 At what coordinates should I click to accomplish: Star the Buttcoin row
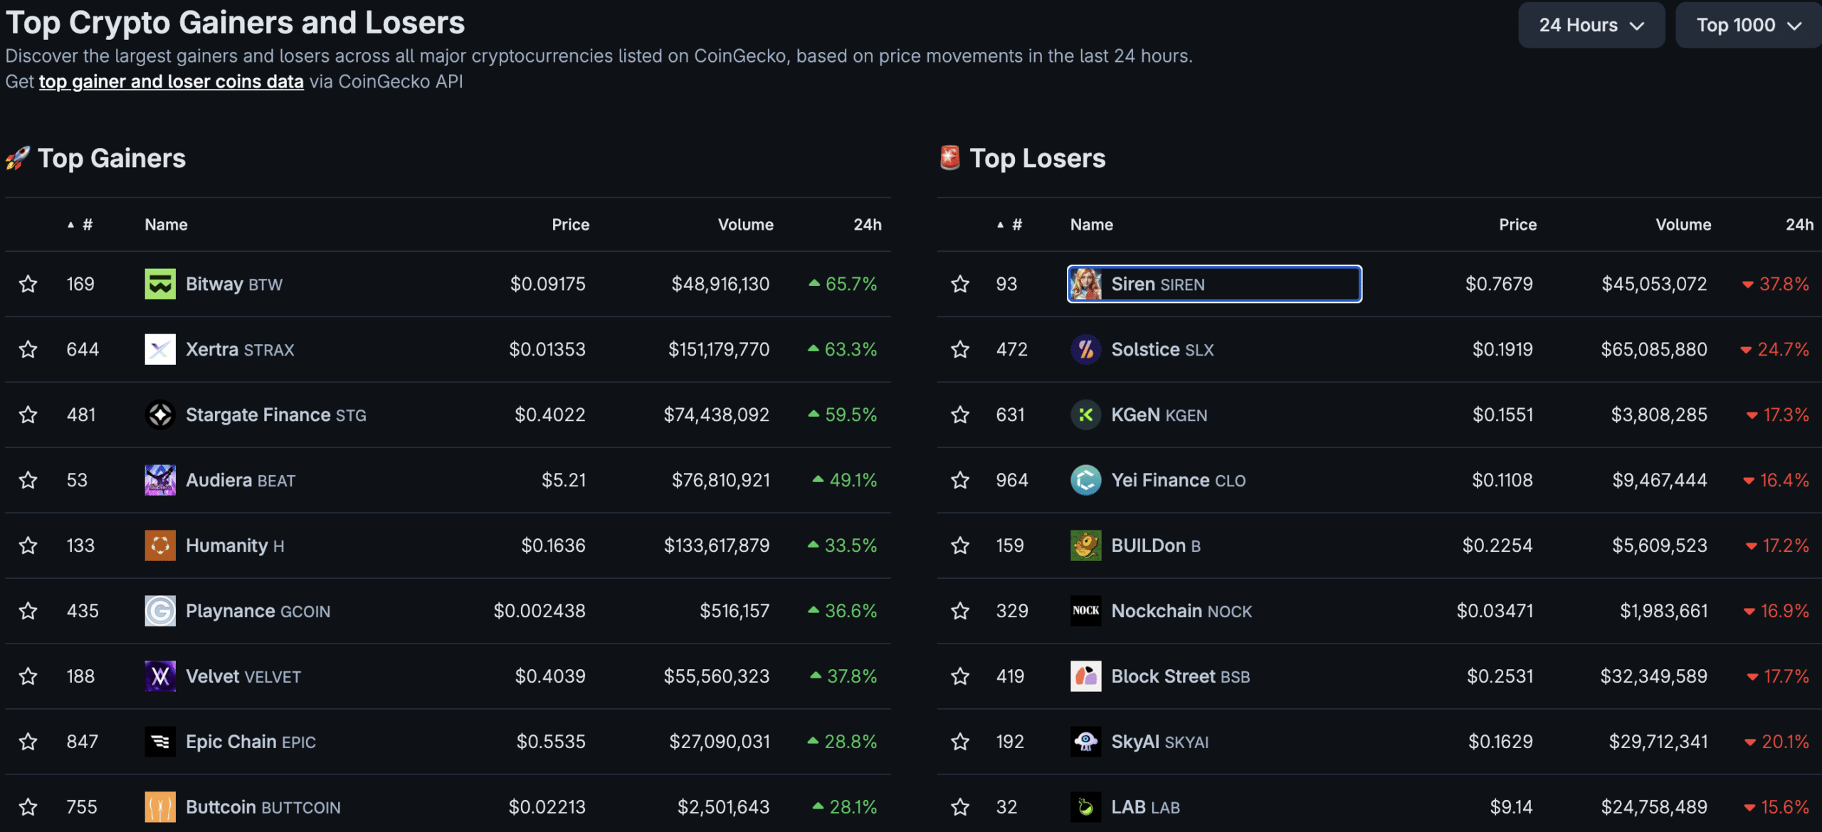coord(28,808)
